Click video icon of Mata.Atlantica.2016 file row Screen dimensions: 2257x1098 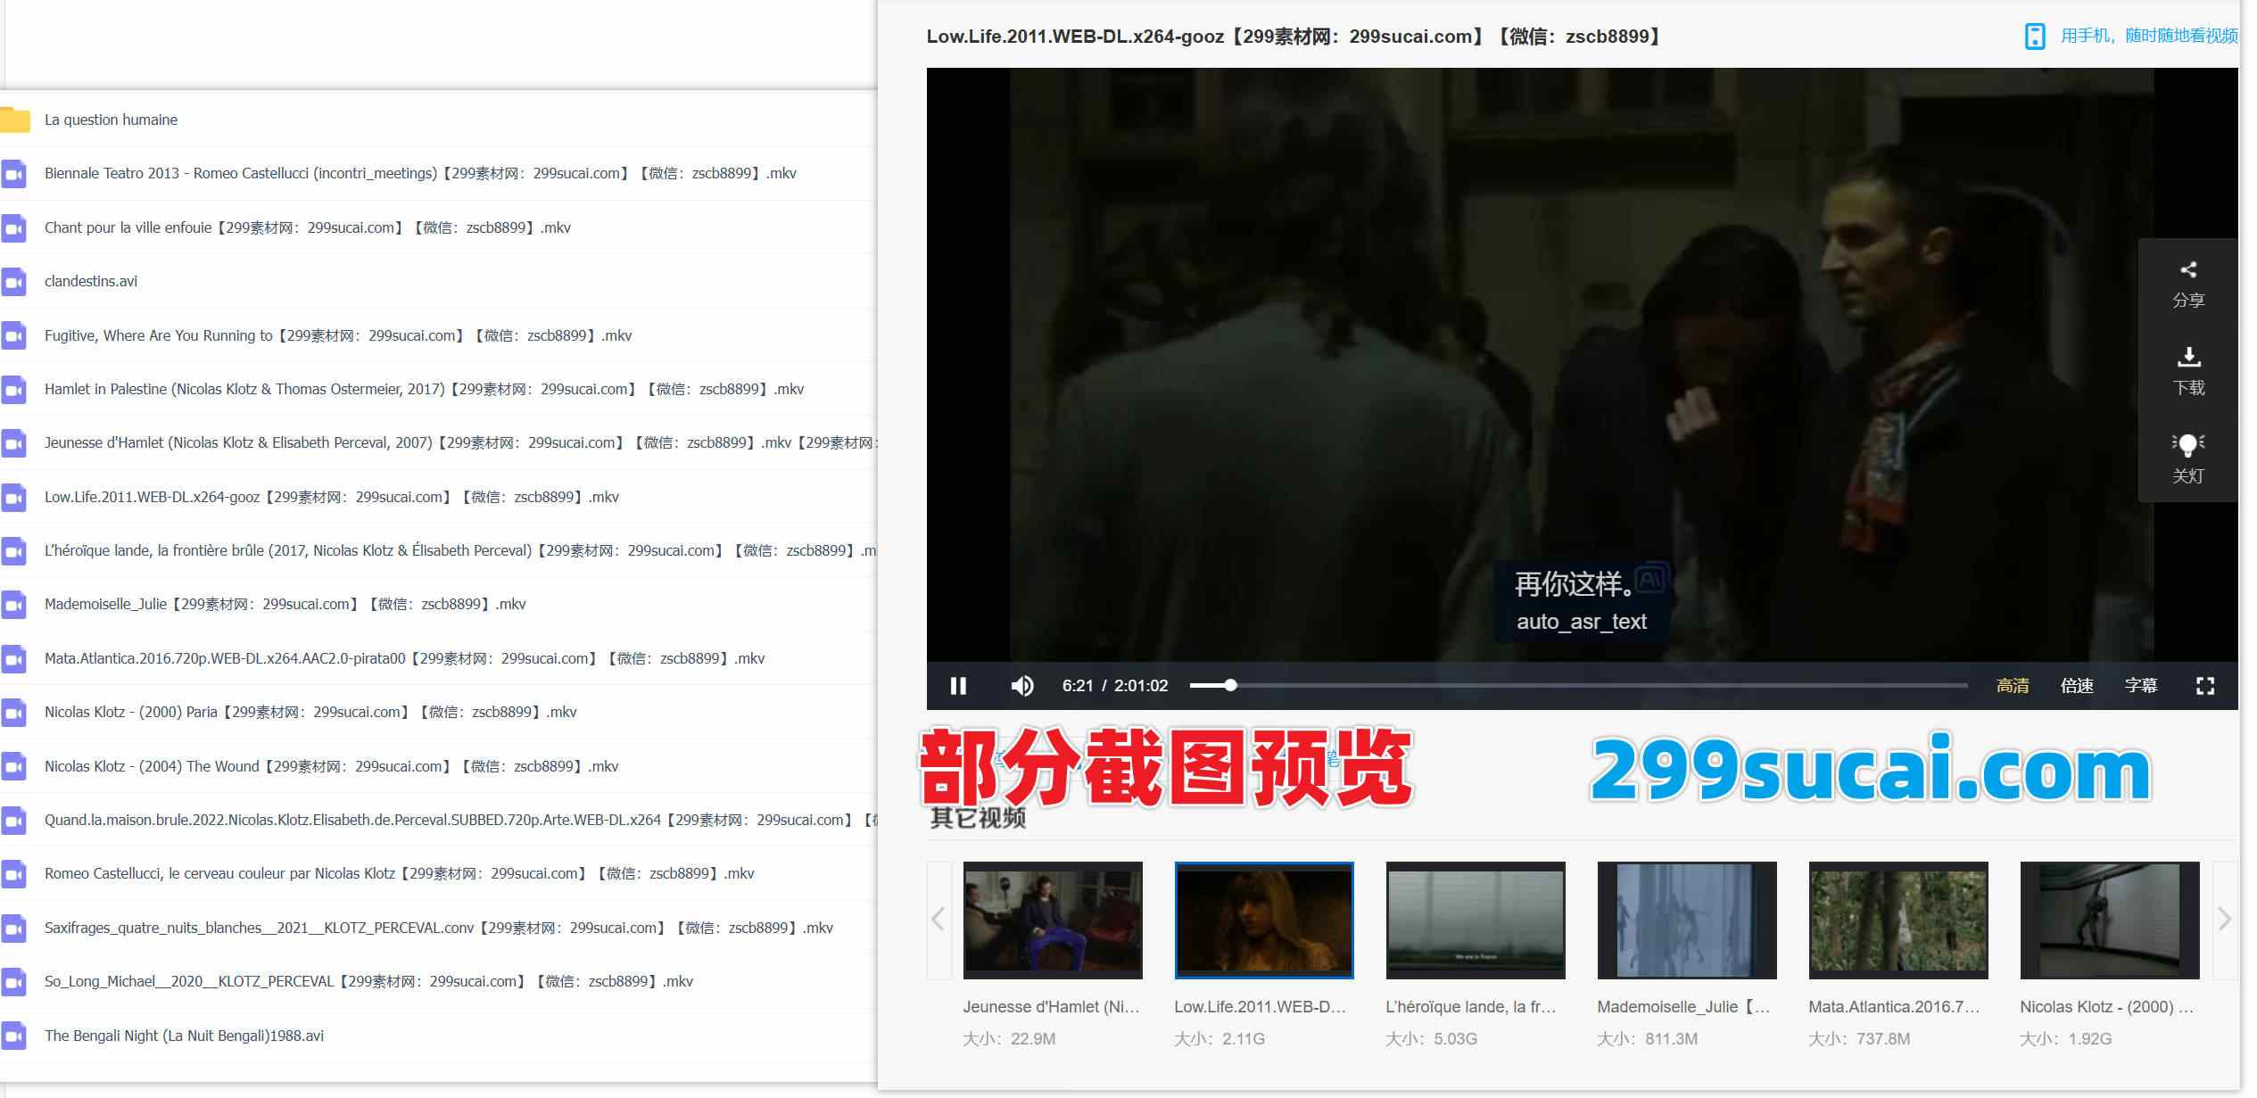(x=13, y=659)
